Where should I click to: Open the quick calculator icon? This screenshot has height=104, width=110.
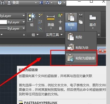click(x=60, y=28)
